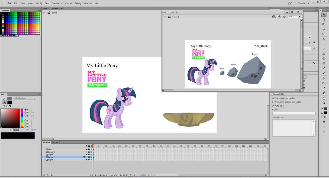The height and width of the screenshot is (178, 329).
Task: Click the Loop playback icon in timeline
Action: tap(116, 175)
